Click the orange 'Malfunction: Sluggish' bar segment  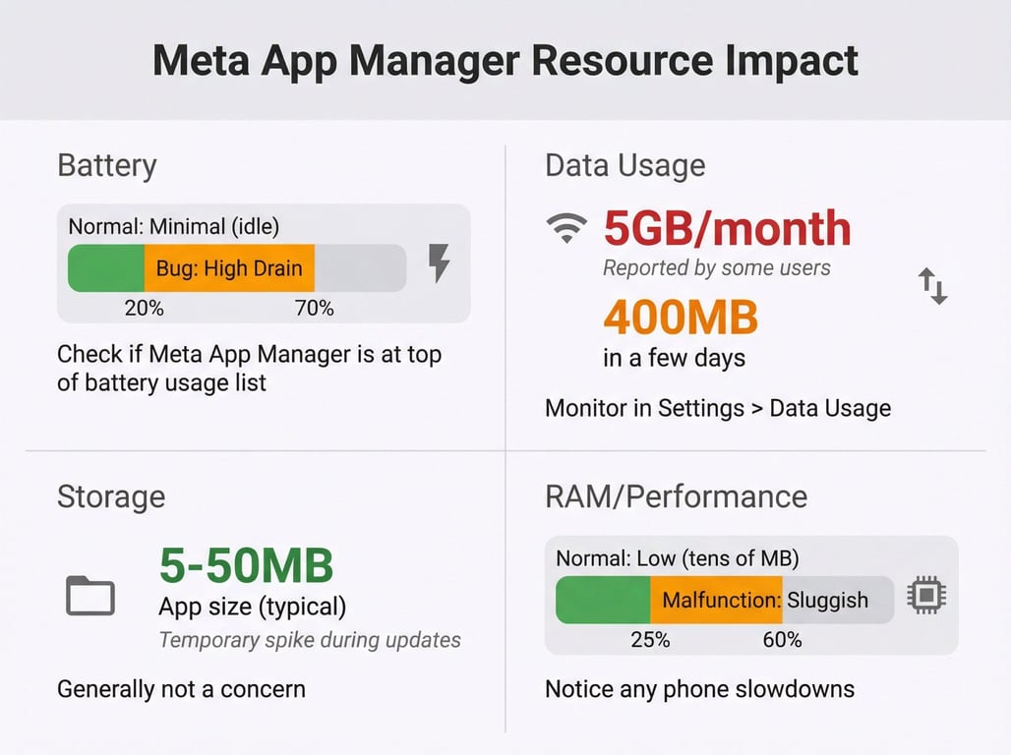pyautogui.click(x=717, y=600)
